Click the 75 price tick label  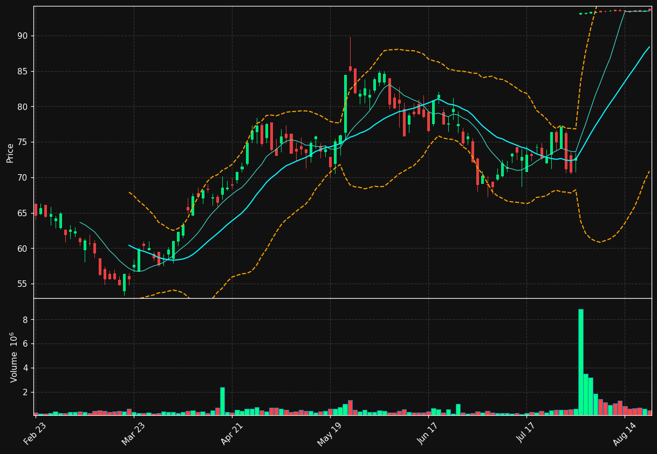point(22,142)
